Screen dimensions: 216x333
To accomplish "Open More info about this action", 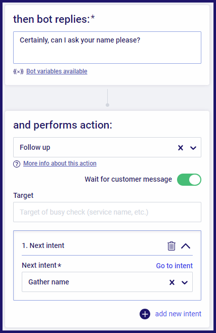I will (60, 163).
